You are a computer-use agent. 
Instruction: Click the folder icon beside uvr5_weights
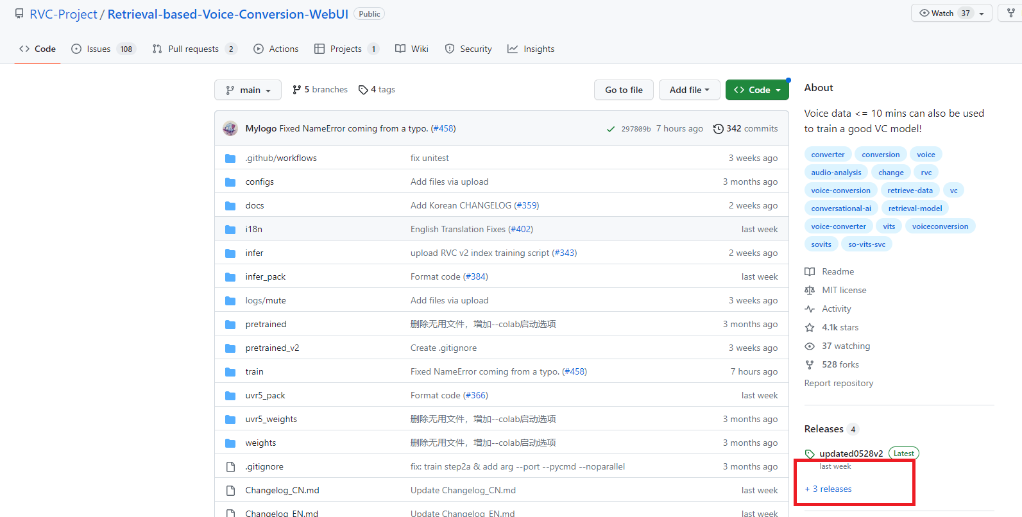coord(230,419)
